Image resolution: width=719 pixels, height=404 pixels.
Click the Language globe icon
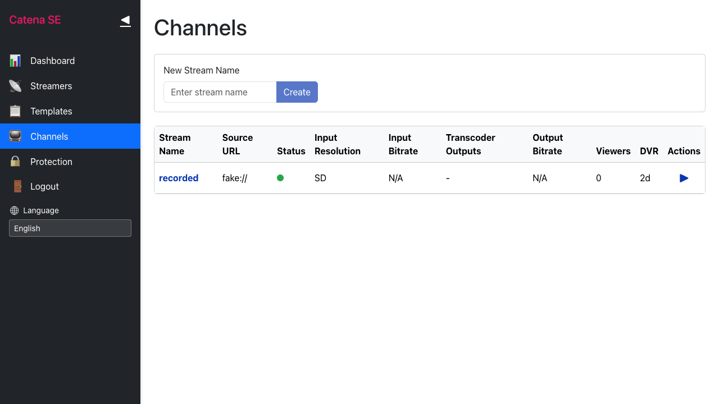(13, 210)
